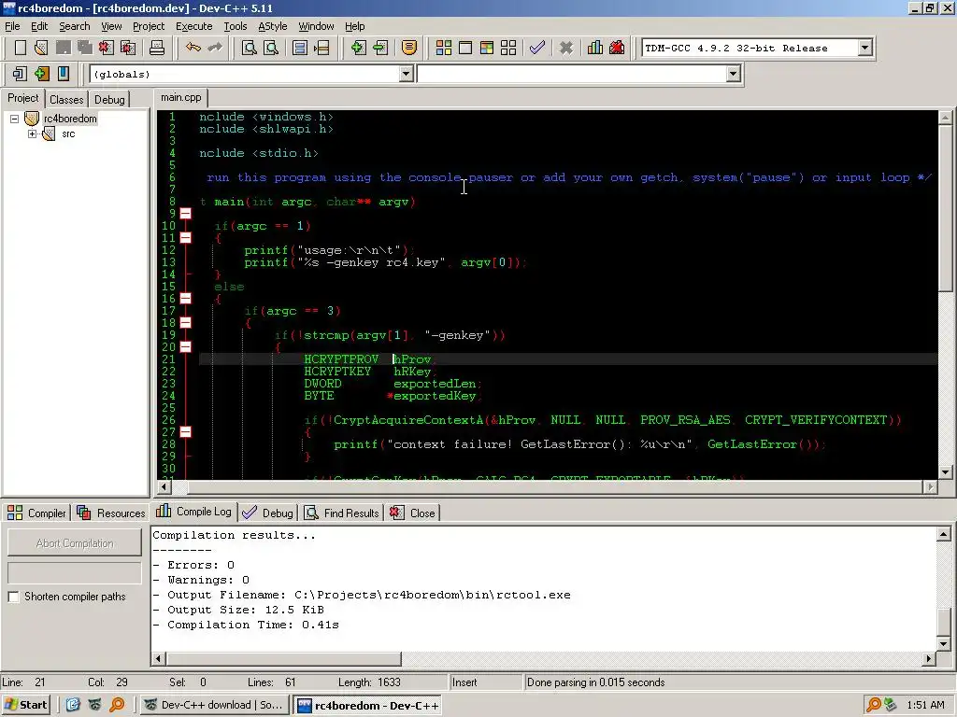Viewport: 957px width, 717px height.
Task: Open the Compiler tab in the bottom panel
Action: click(x=36, y=513)
